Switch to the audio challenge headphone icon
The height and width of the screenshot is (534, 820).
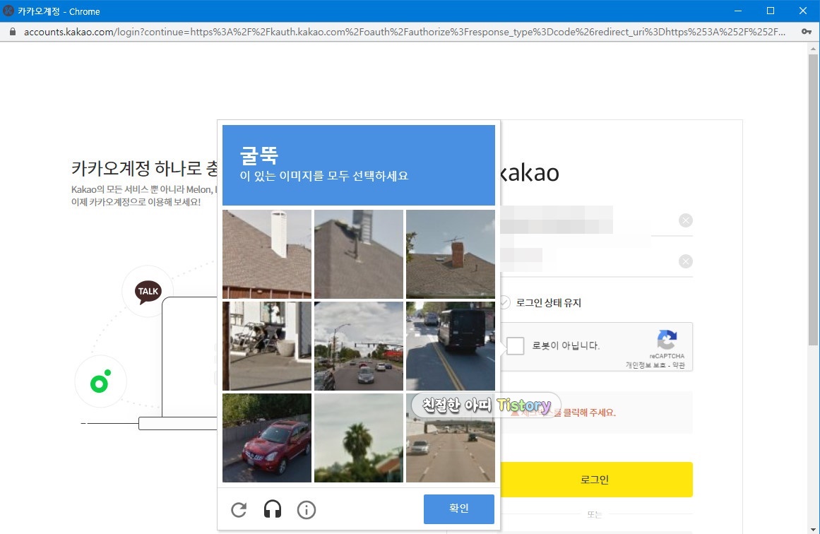273,509
